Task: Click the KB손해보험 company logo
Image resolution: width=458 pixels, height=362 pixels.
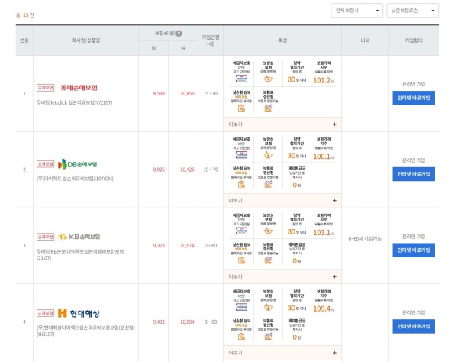Action: click(79, 237)
